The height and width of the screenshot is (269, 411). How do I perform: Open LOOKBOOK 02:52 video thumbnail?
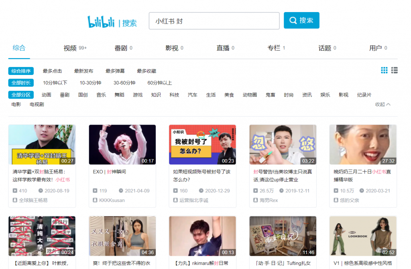tap(363, 236)
